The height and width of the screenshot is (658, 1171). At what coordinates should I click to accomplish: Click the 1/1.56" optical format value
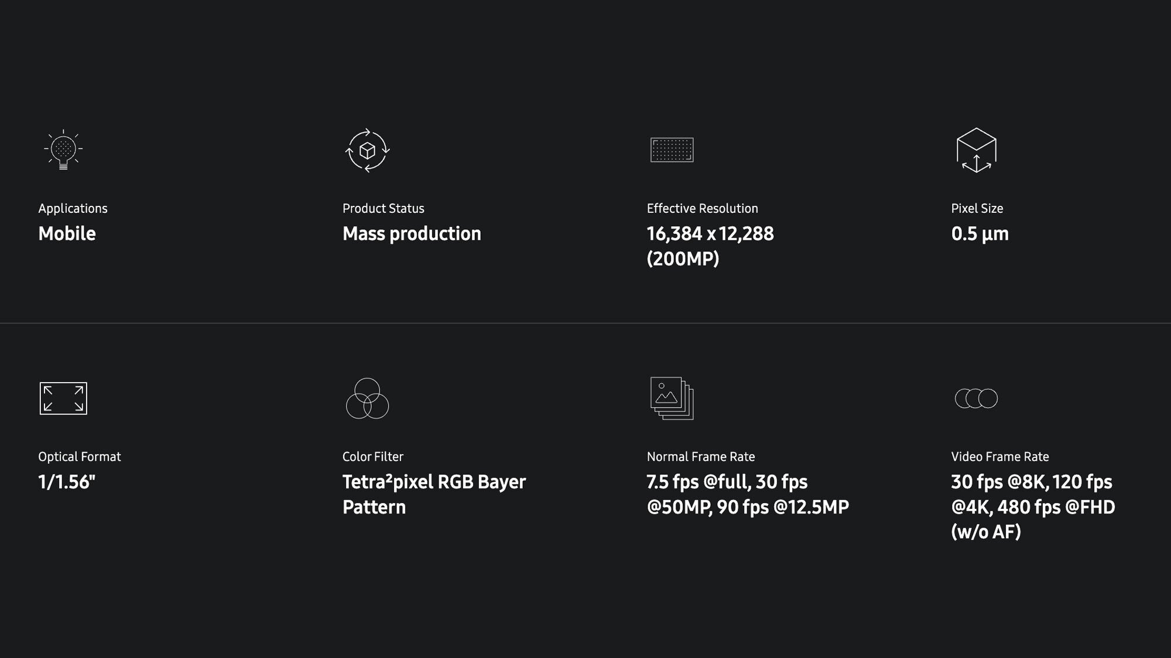pos(67,482)
